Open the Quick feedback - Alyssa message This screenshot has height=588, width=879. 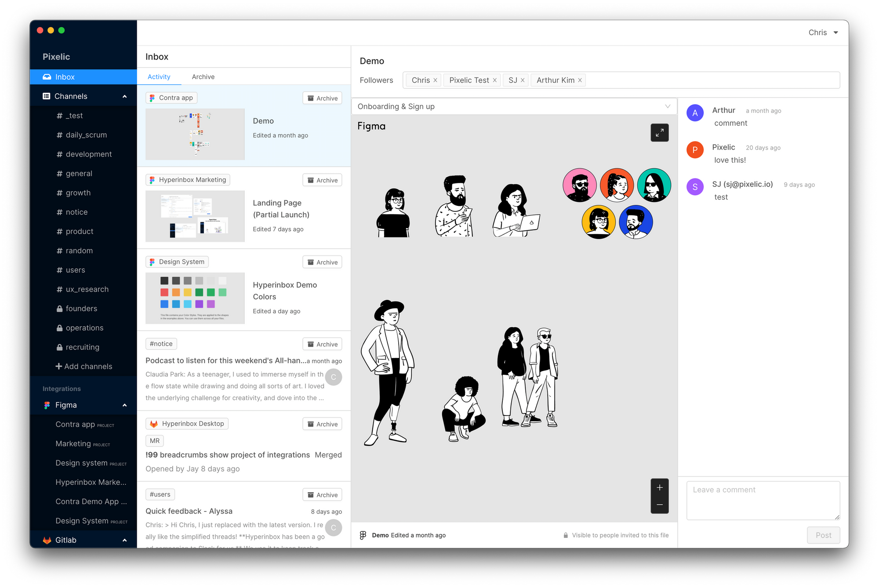189,511
